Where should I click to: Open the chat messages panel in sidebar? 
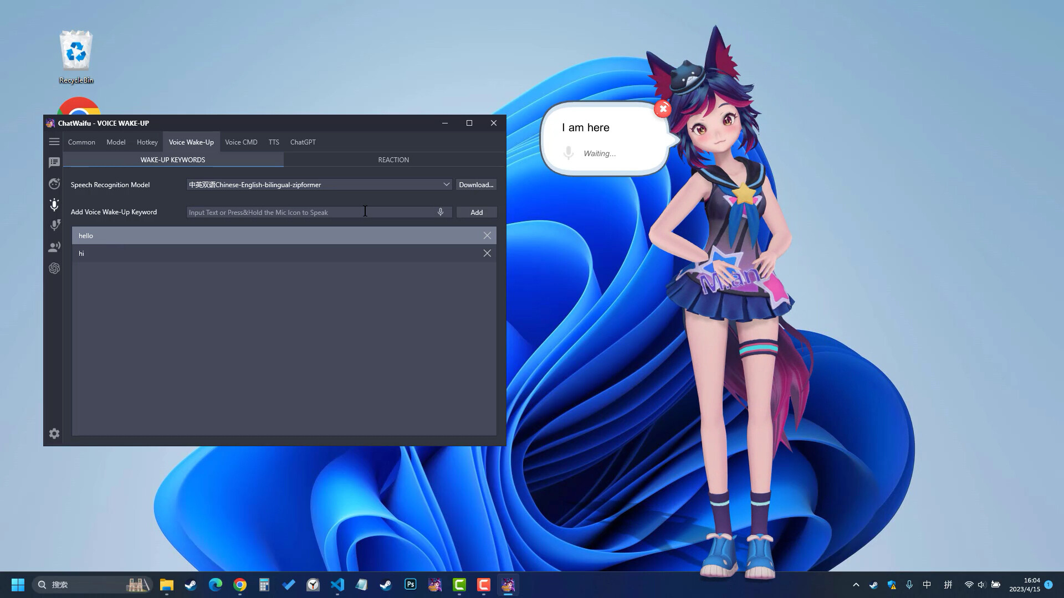tap(54, 162)
